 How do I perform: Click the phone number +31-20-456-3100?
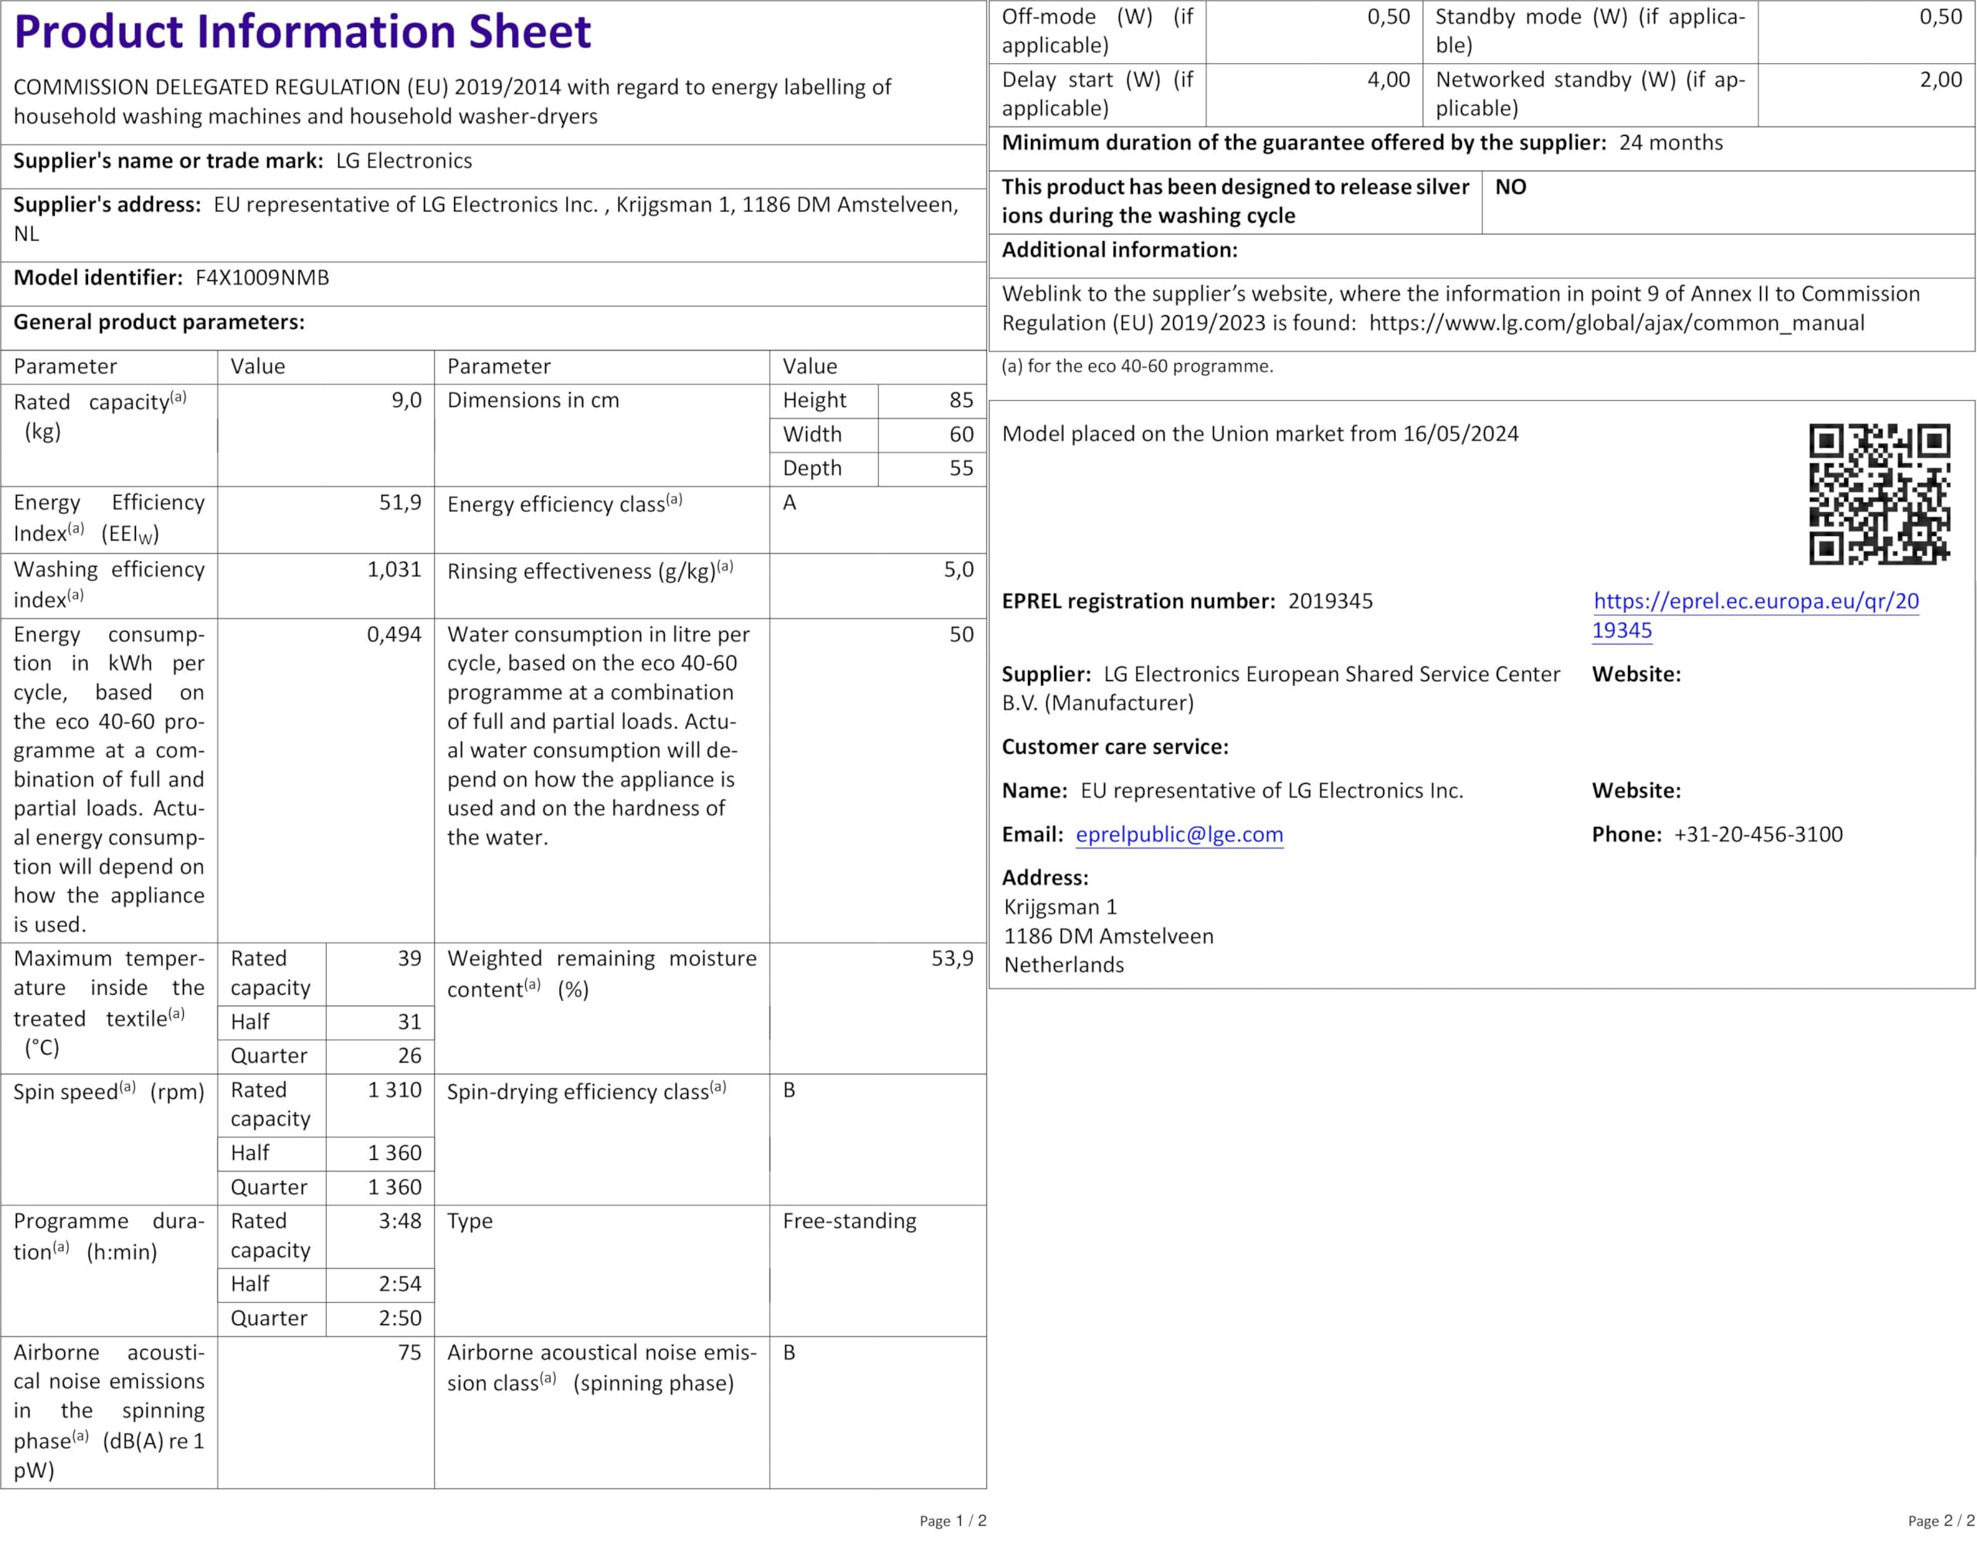point(1758,835)
